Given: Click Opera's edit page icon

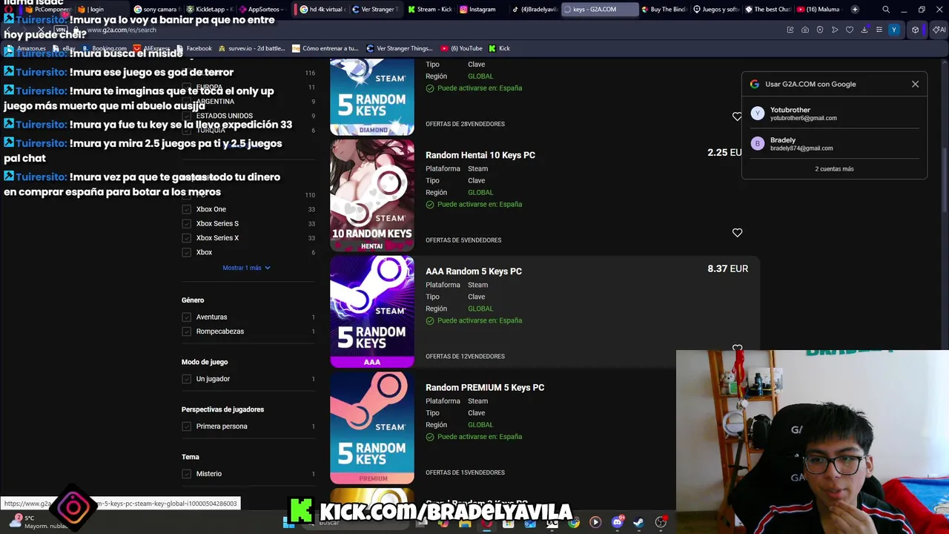Looking at the screenshot, I should click(x=790, y=30).
